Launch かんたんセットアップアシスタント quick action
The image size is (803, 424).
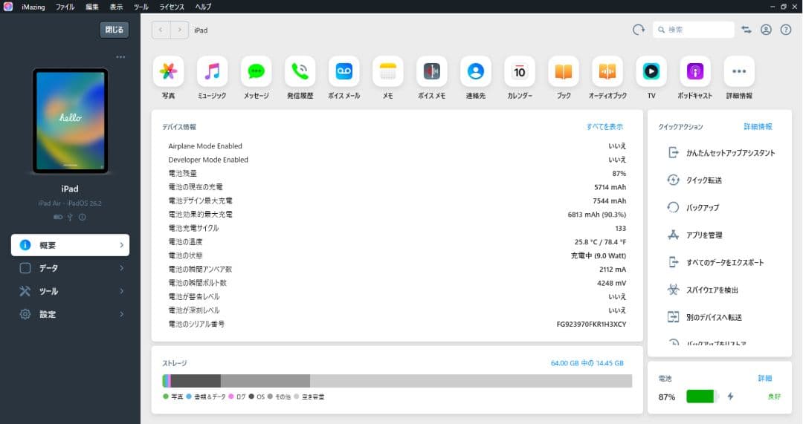pos(721,152)
